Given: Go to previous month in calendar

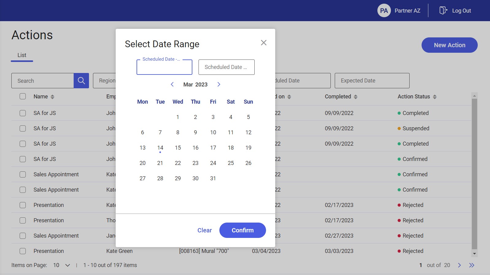Looking at the screenshot, I should 172,84.
